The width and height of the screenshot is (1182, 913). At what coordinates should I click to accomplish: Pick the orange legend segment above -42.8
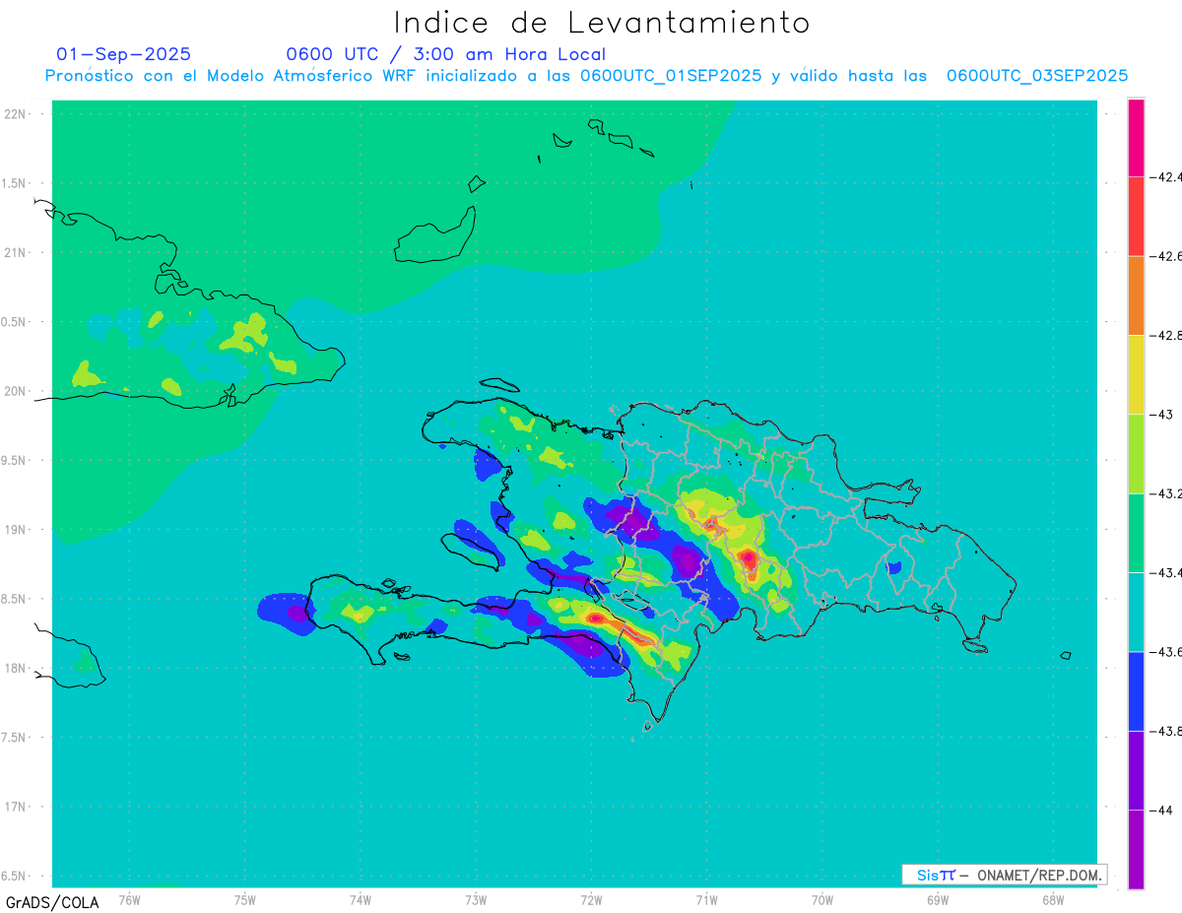1136,295
